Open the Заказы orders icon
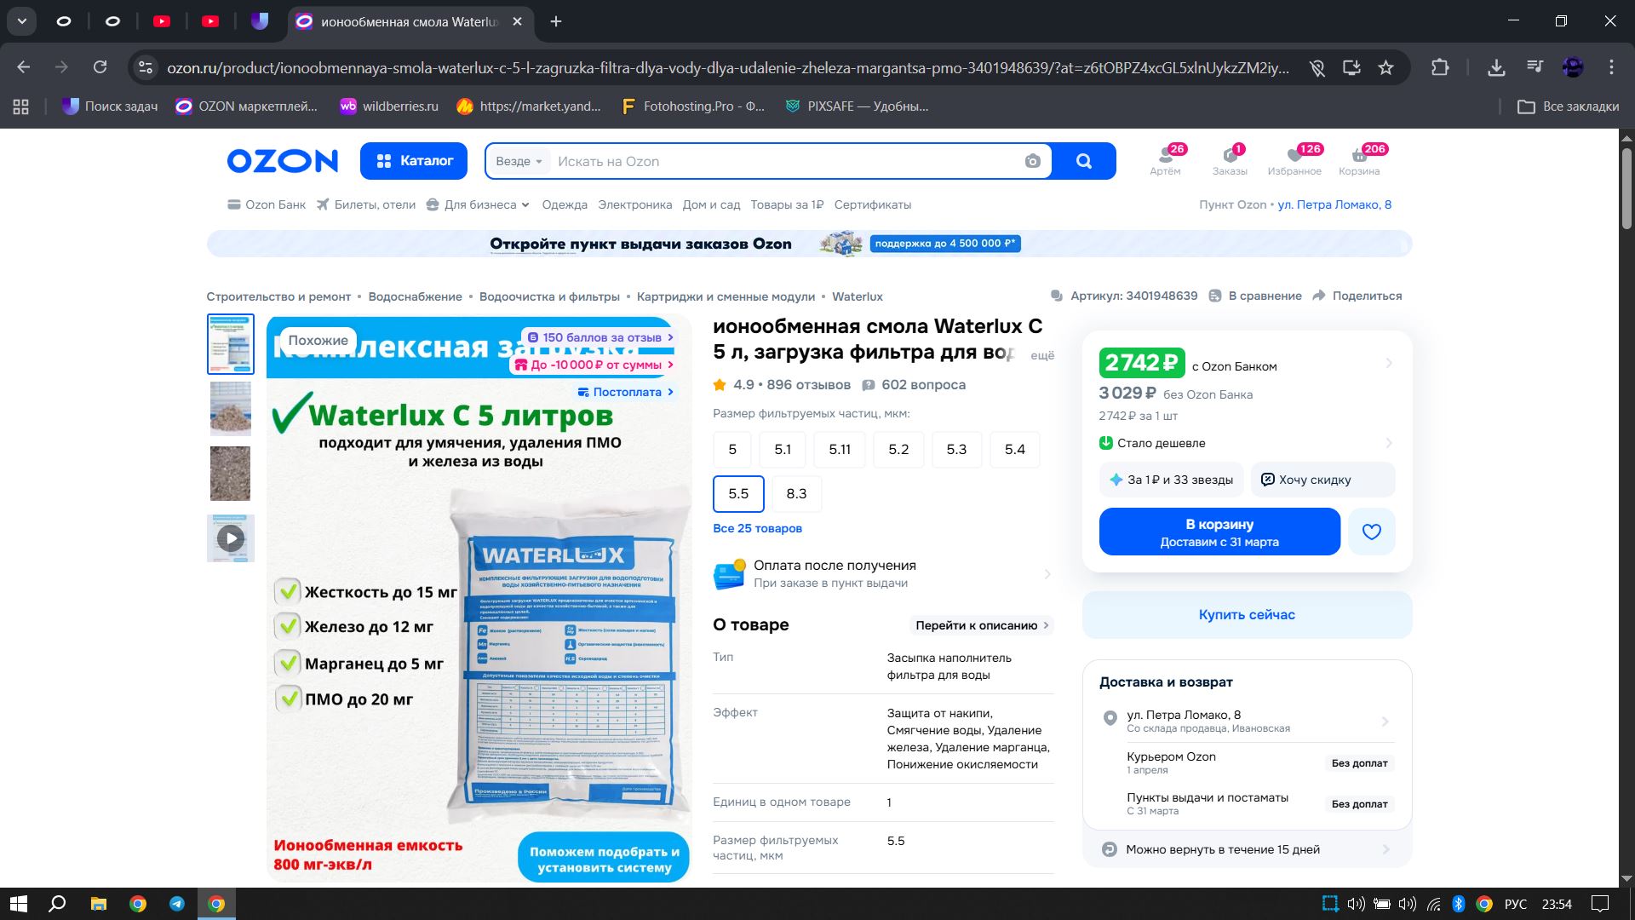1635x920 pixels. tap(1230, 157)
